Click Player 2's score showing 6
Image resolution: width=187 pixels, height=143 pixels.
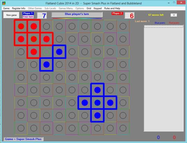pos(130,16)
